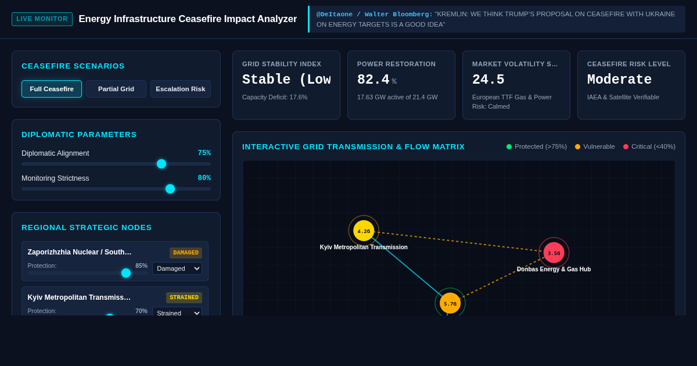The width and height of the screenshot is (697, 366).
Task: Click the Walter Bloomberg news ticker quote
Action: click(x=497, y=19)
